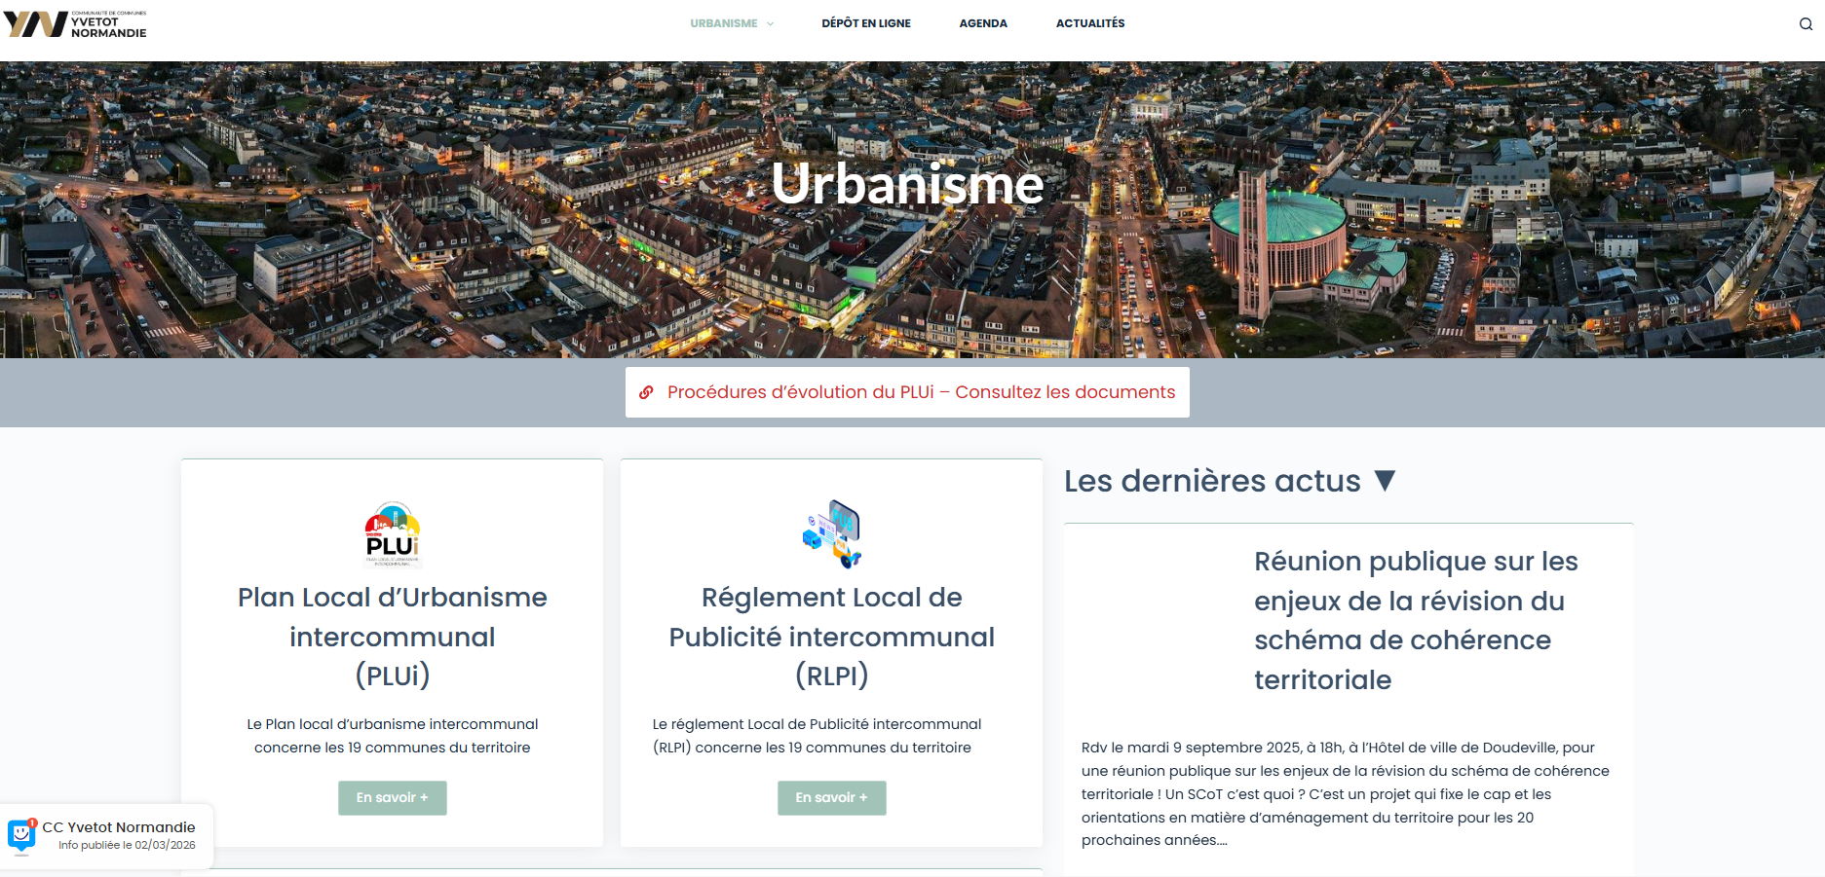Expand the Urbanisme menu chevron
Viewport: 1825px width, 877px height.
tap(770, 24)
